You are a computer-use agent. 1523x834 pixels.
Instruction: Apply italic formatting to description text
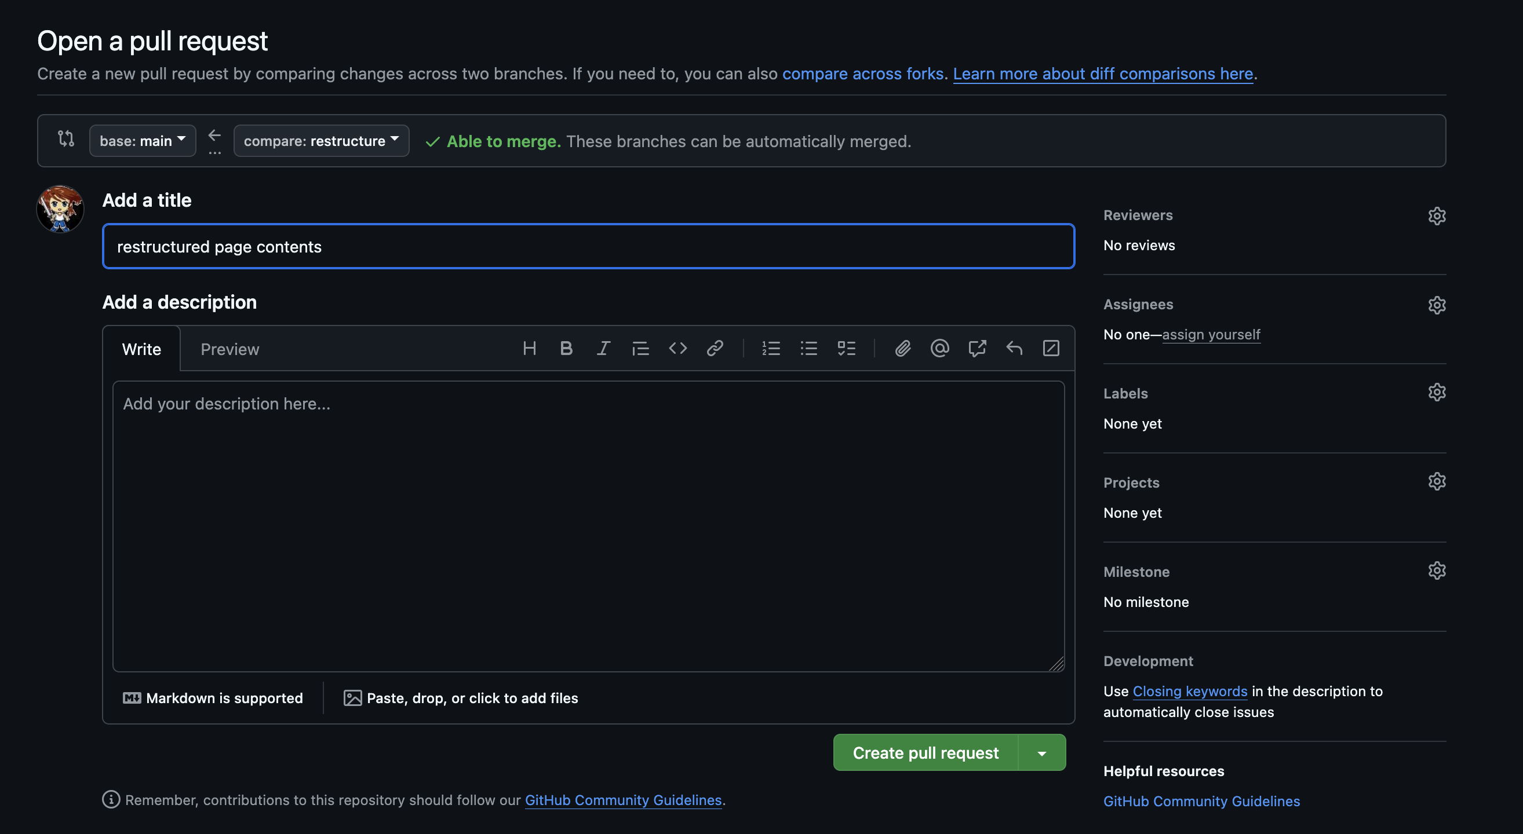603,349
